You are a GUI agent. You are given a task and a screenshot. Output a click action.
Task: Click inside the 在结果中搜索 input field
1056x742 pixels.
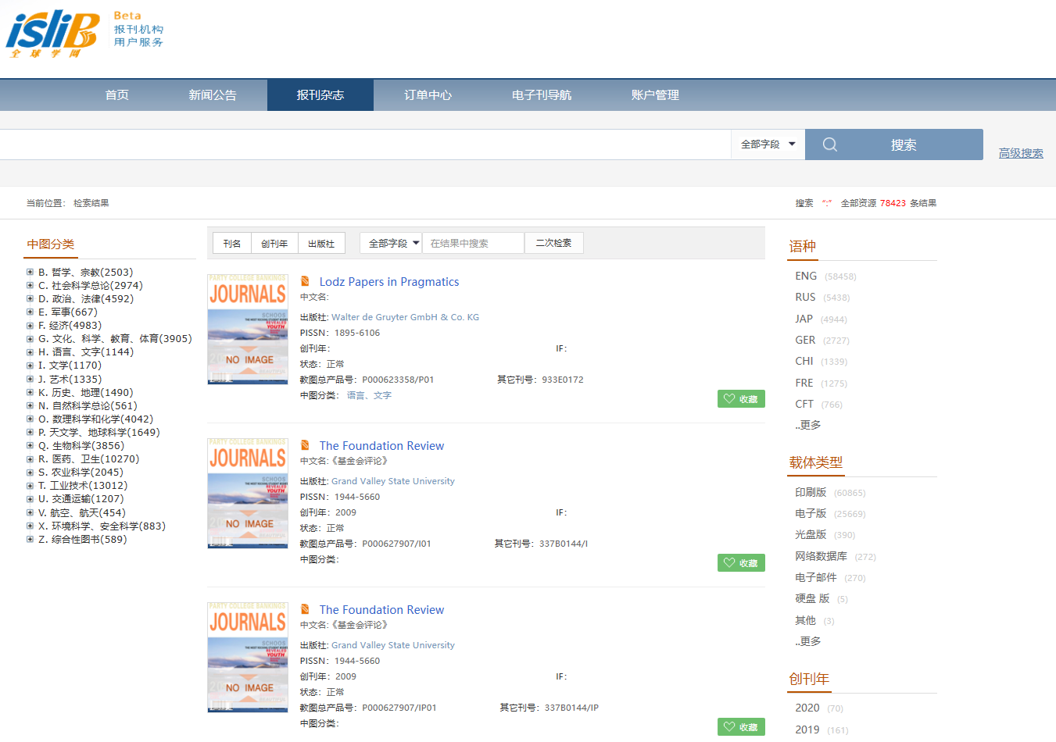click(473, 243)
